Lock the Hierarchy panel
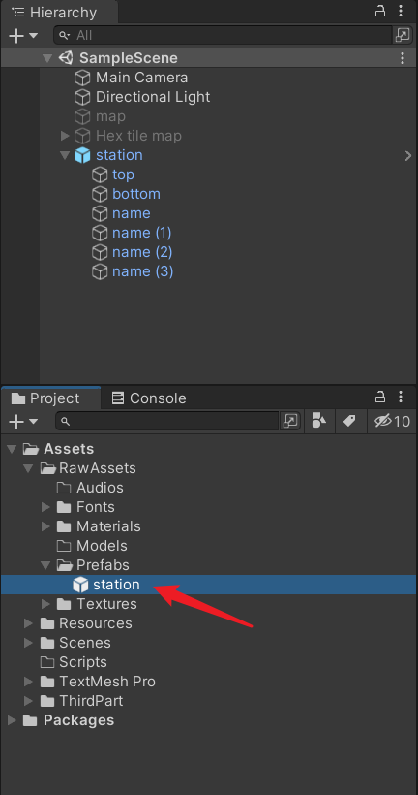This screenshot has width=418, height=795. pos(380,11)
